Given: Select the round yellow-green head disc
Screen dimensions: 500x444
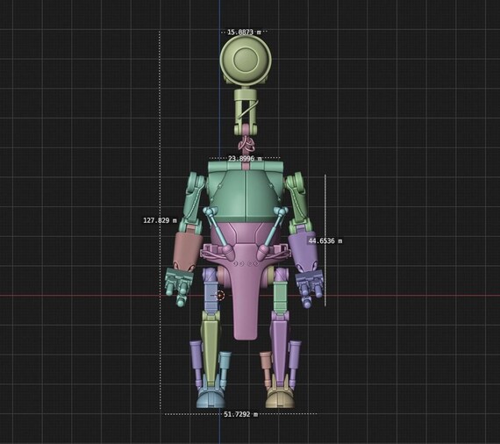Looking at the screenshot, I should point(246,60).
